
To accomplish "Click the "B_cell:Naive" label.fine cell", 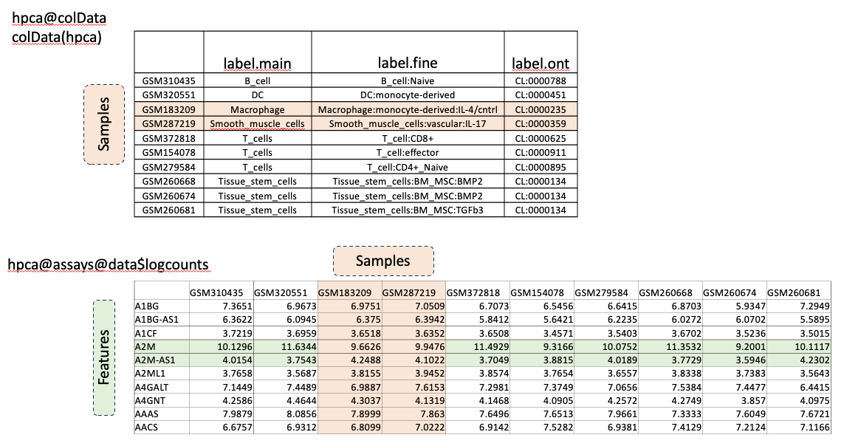I will (408, 81).
